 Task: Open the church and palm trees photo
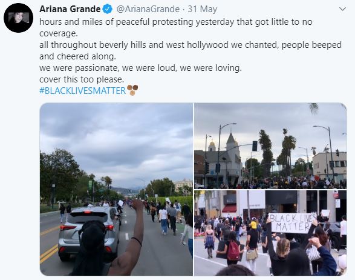[x=270, y=145]
